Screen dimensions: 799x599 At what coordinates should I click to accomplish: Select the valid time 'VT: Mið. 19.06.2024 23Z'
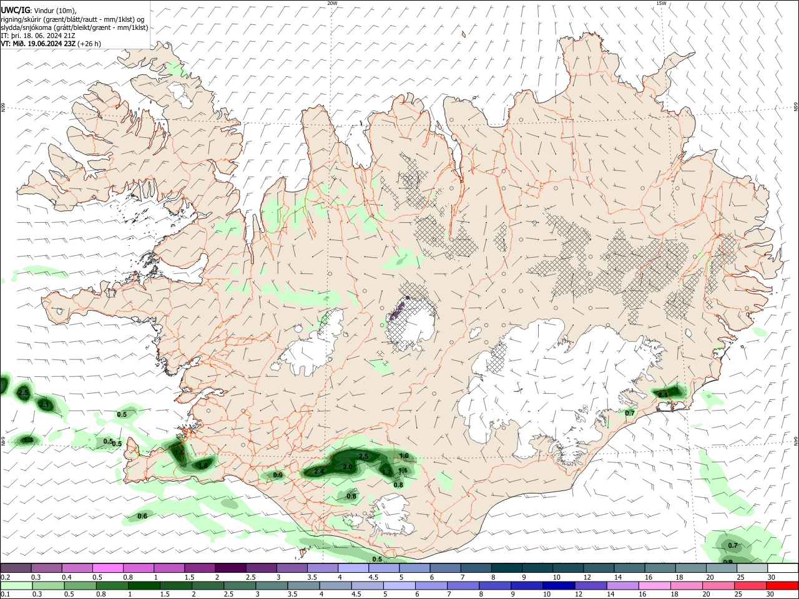(38, 44)
